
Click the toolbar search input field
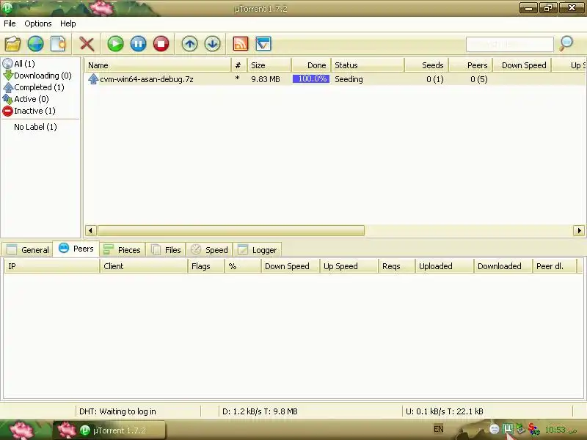(x=509, y=44)
